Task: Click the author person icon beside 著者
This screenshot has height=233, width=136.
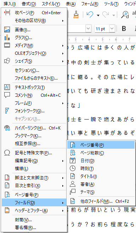Action: tap(73, 184)
